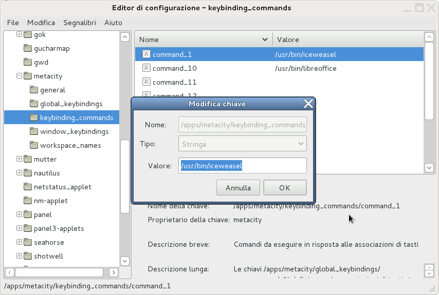The image size is (439, 295).
Task: Close the Modifica chiave dialog with X
Action: [x=308, y=104]
